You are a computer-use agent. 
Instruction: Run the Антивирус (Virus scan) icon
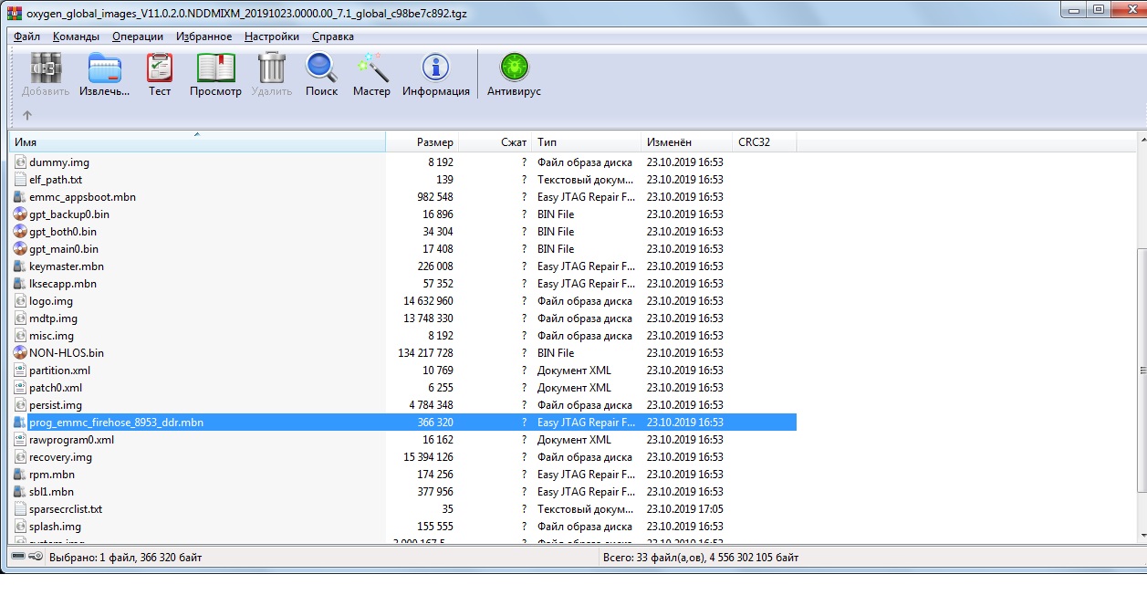(x=514, y=69)
